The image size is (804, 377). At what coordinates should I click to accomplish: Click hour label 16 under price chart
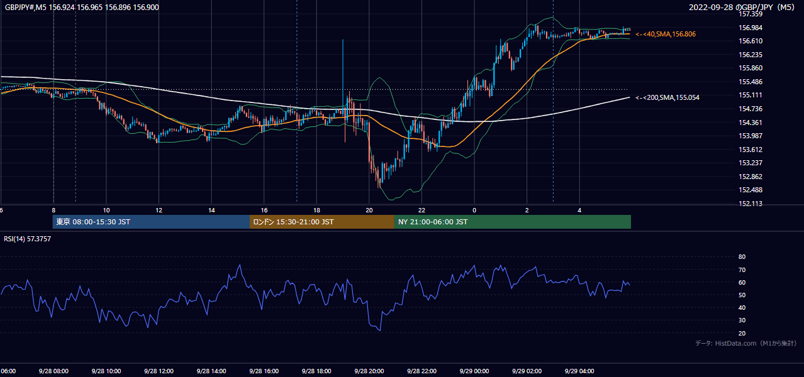tap(264, 210)
